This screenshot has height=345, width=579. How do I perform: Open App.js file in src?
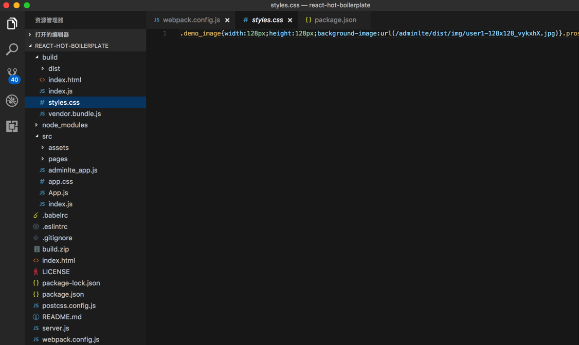click(85, 193)
